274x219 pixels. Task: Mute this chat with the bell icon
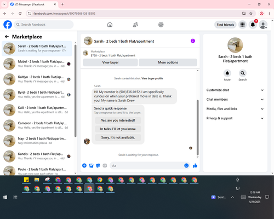[227, 73]
